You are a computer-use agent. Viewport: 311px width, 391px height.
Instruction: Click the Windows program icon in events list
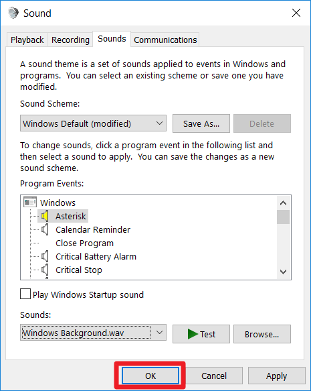click(x=30, y=203)
